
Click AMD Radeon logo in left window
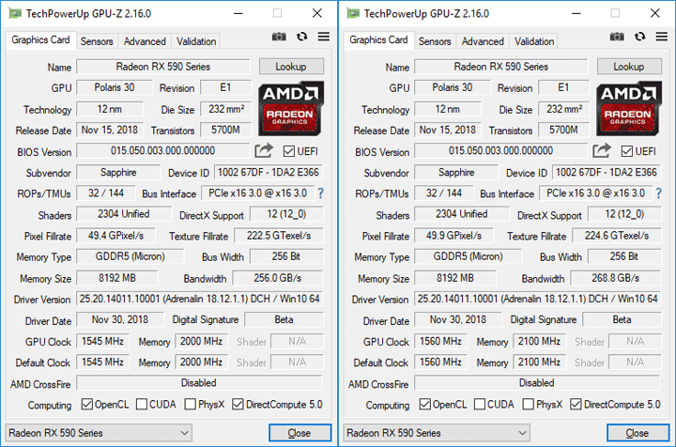[x=291, y=109]
